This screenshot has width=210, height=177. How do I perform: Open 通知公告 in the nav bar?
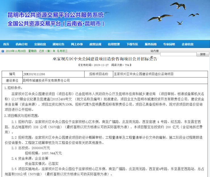point(58,44)
